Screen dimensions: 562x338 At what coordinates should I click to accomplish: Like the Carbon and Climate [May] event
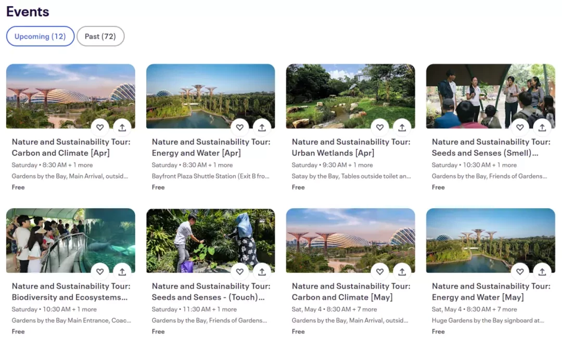(380, 271)
